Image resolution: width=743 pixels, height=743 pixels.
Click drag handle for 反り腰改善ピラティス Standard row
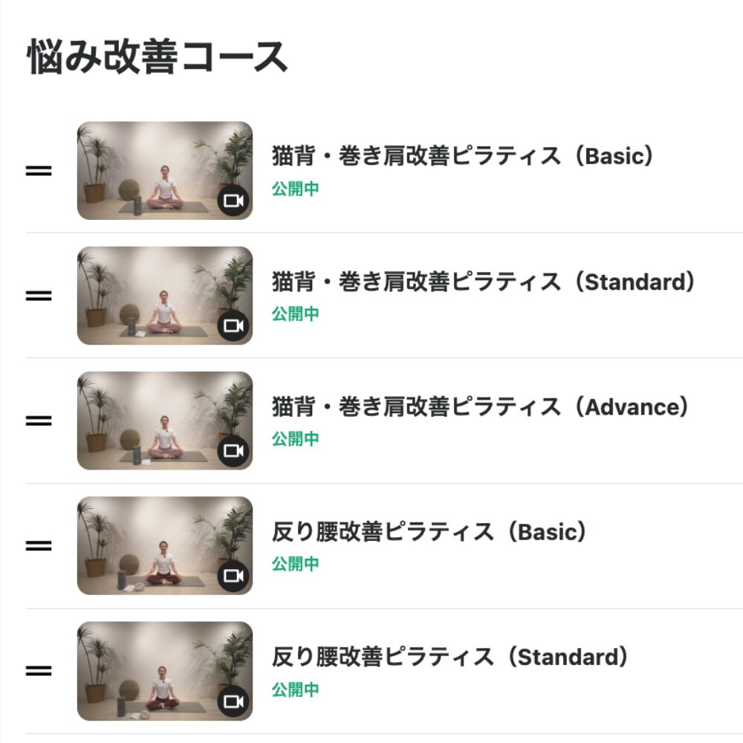coord(39,671)
